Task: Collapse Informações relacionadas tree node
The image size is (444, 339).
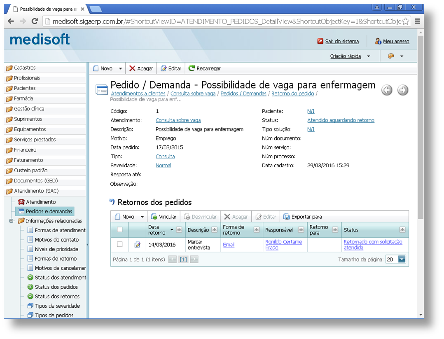Action: click(x=11, y=221)
